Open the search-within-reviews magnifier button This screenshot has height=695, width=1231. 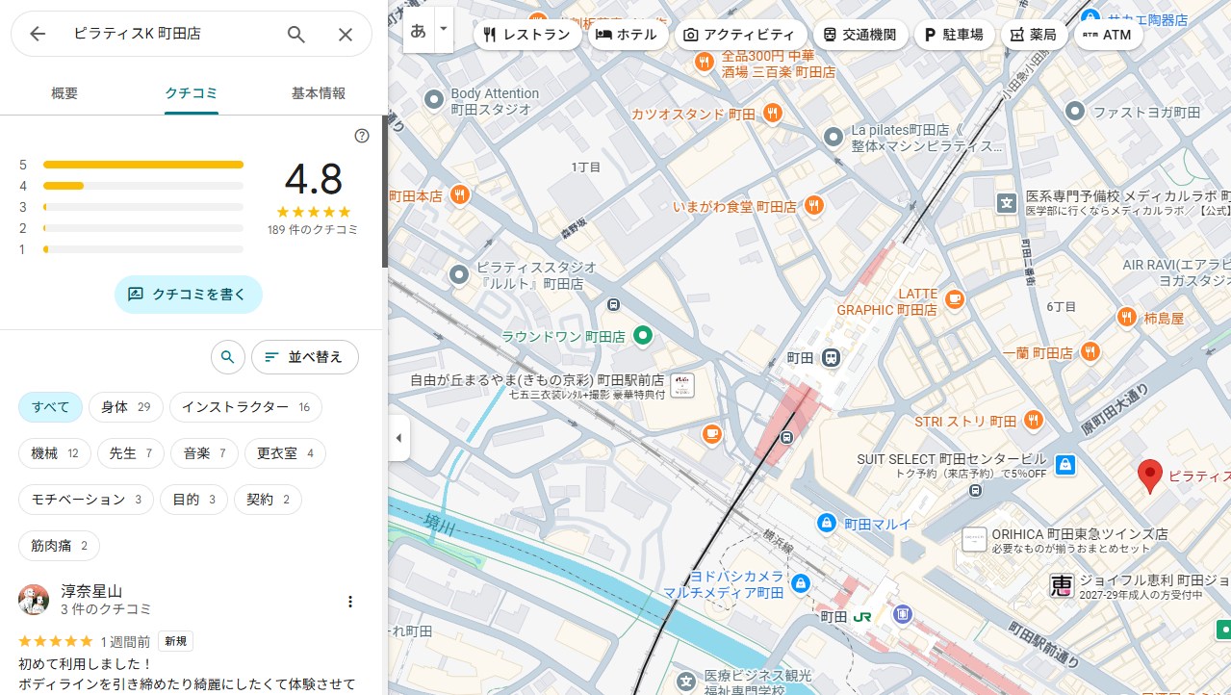[227, 357]
